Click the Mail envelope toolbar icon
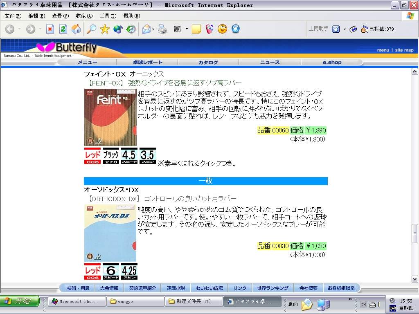Viewport: 419px width, 314px height. 146,29
